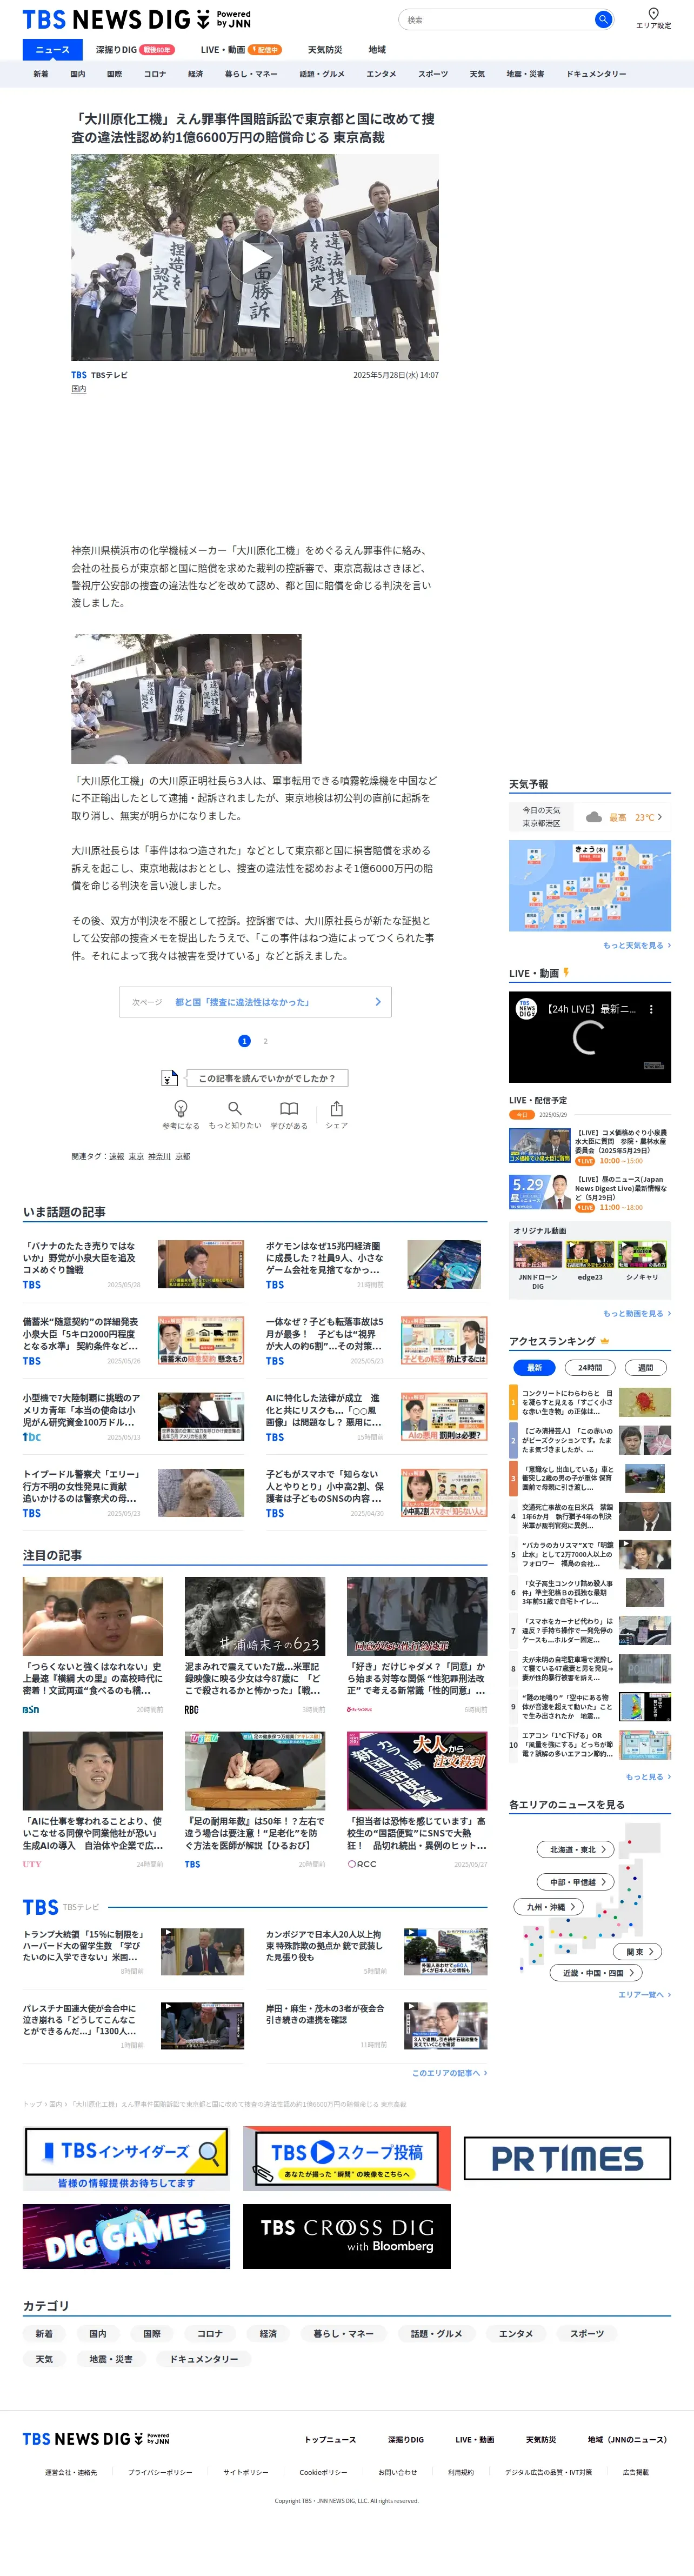Switch to the 深掘りDIG tab
694x2576 pixels.
(x=135, y=49)
